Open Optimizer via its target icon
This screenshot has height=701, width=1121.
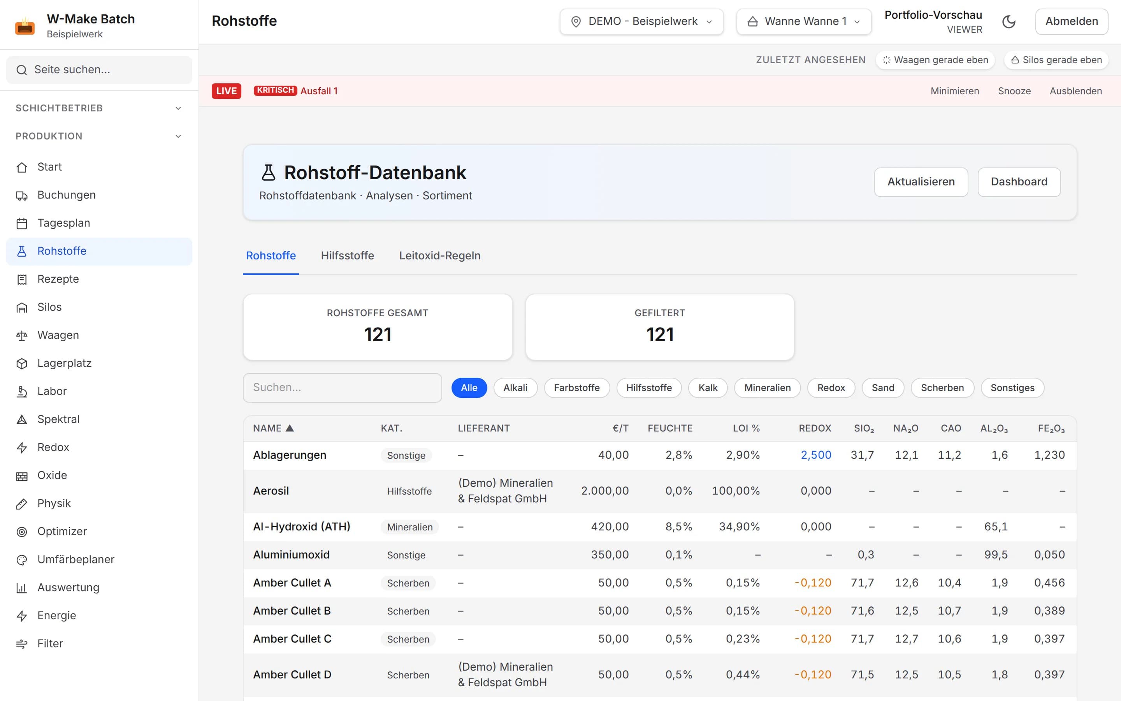coord(22,532)
